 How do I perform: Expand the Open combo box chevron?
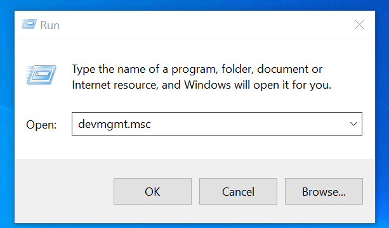353,123
